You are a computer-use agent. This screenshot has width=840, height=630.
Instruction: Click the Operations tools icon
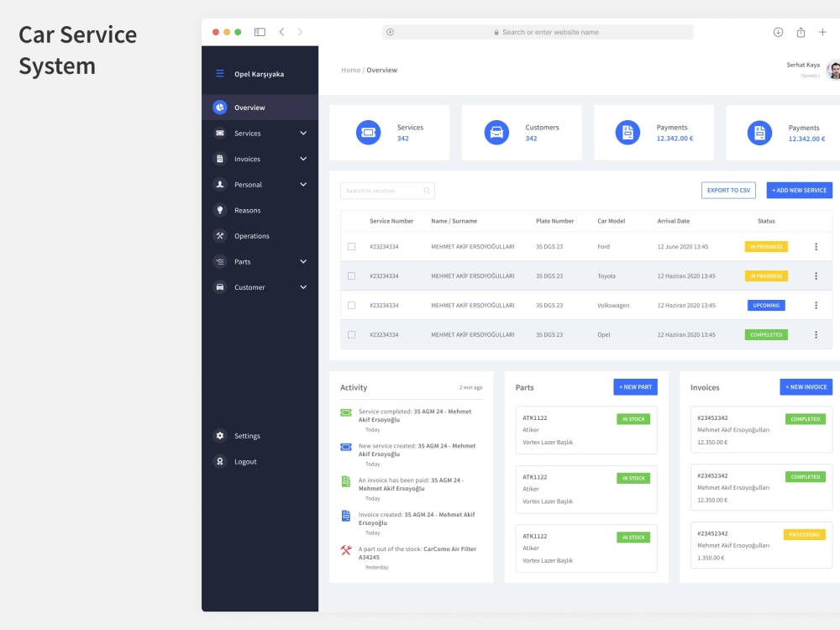(x=219, y=236)
